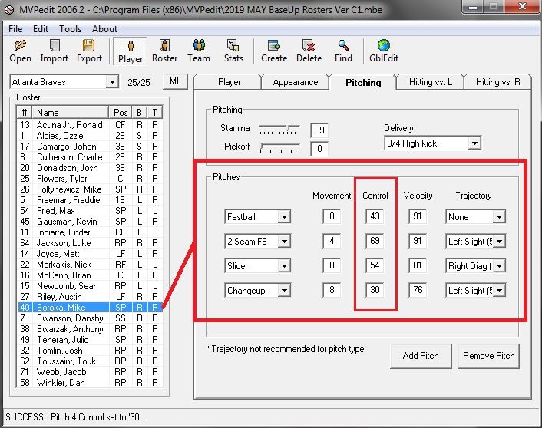The height and width of the screenshot is (428, 542).
Task: Open the About menu
Action: (x=104, y=29)
